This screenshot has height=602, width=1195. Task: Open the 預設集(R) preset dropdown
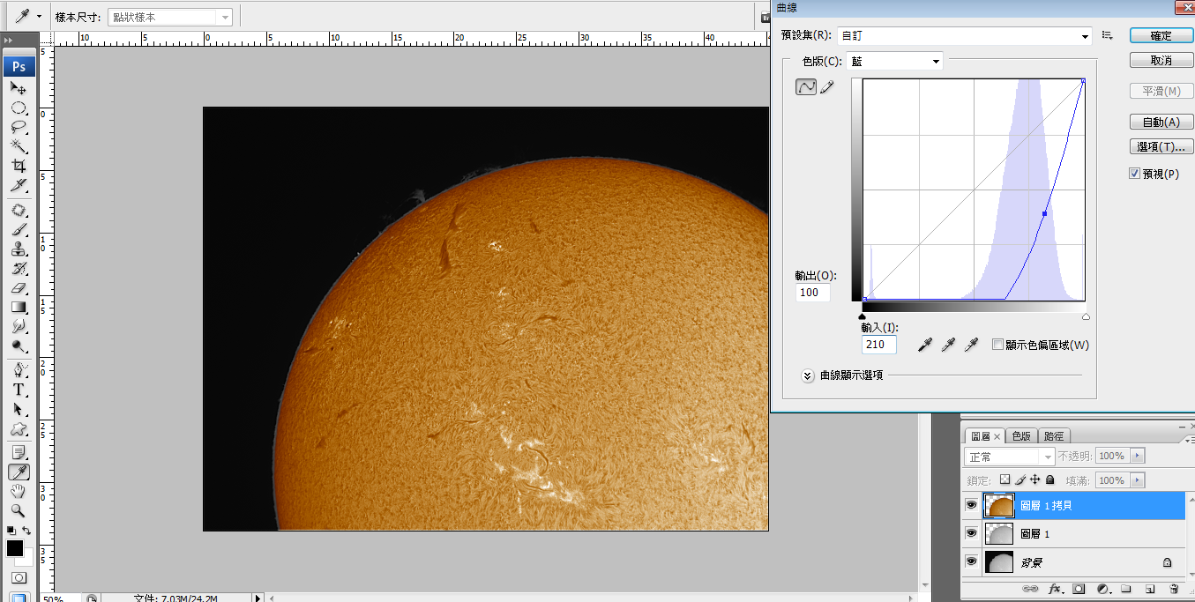pos(964,36)
